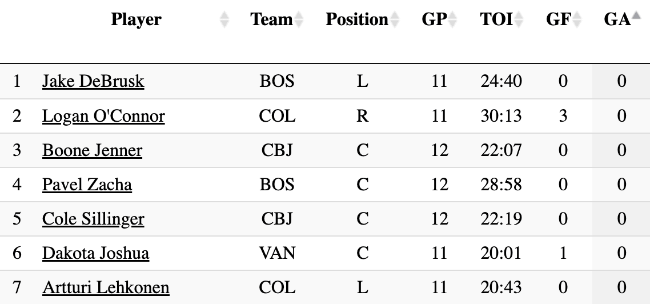The width and height of the screenshot is (650, 304).
Task: Open Cole Sillinger's player page
Action: click(93, 219)
